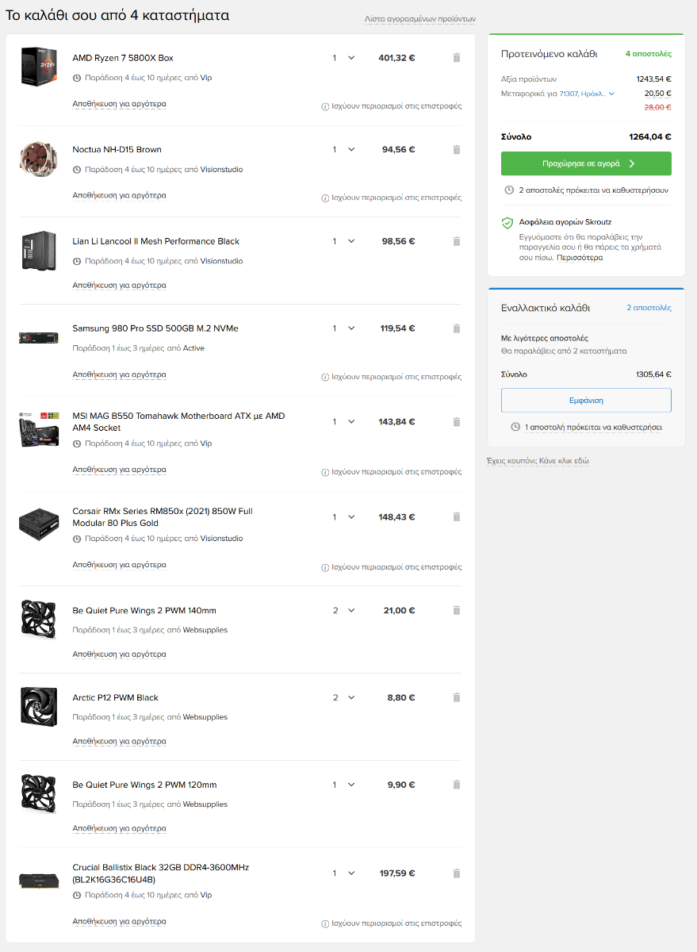Click Lian Li Lancool II case thumbnail
The width and height of the screenshot is (697, 952).
click(x=39, y=251)
